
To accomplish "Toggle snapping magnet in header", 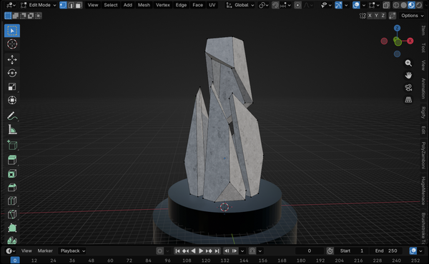I will click(275, 5).
